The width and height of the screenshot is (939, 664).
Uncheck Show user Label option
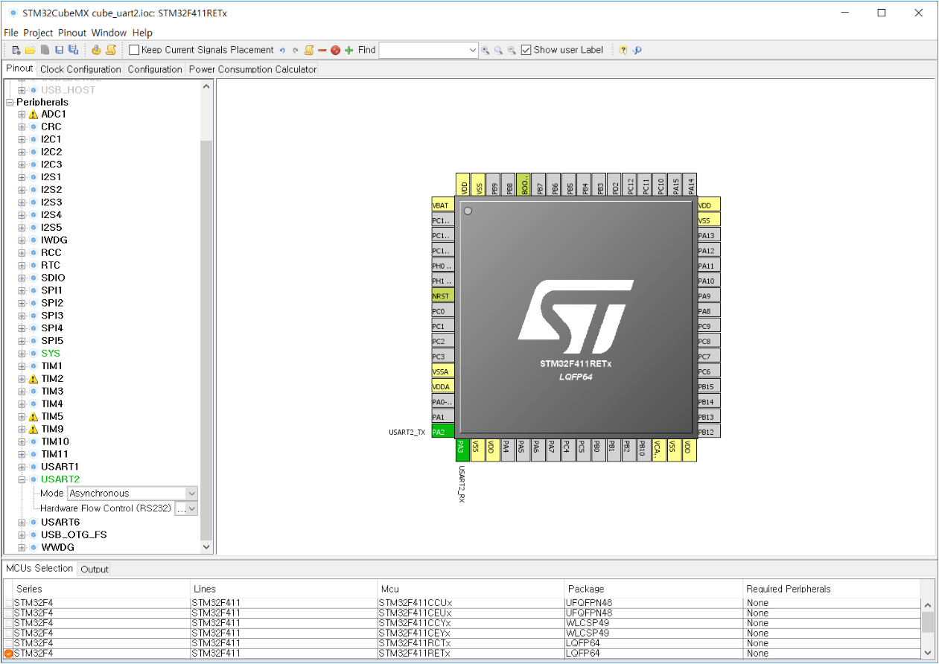click(x=526, y=50)
